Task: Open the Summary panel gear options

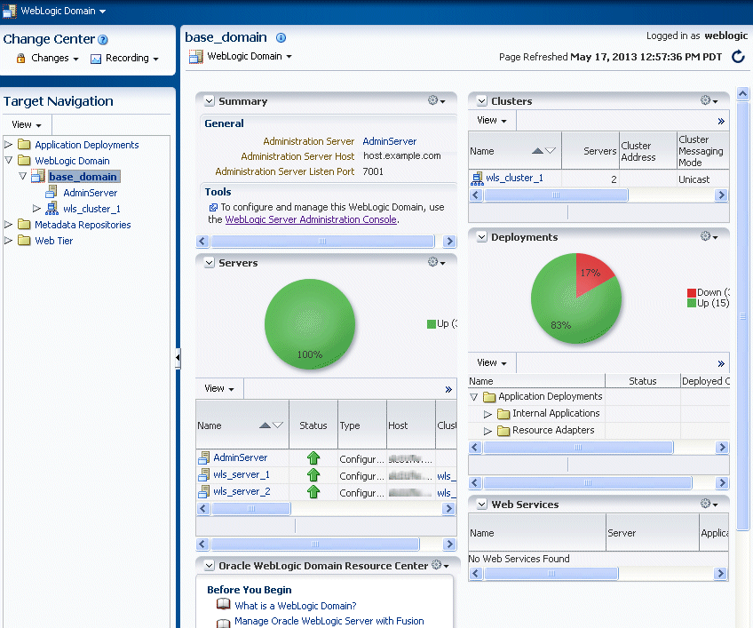Action: click(x=436, y=100)
